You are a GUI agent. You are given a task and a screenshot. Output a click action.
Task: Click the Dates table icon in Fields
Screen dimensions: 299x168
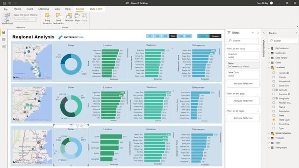(272, 63)
